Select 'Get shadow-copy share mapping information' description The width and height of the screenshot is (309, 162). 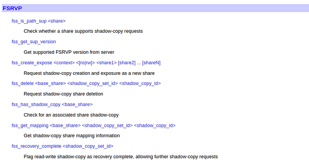72,136
